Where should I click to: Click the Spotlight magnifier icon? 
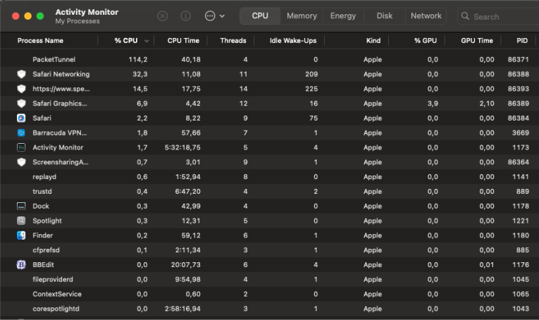pyautogui.click(x=21, y=221)
